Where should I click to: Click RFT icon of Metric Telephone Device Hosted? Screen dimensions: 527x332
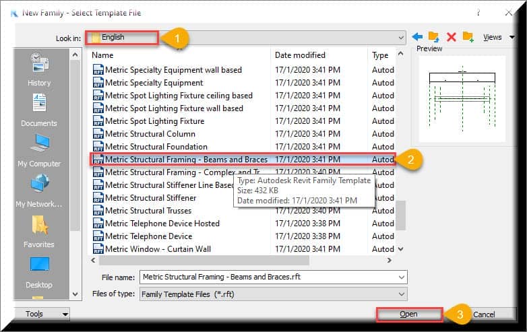[x=98, y=223]
